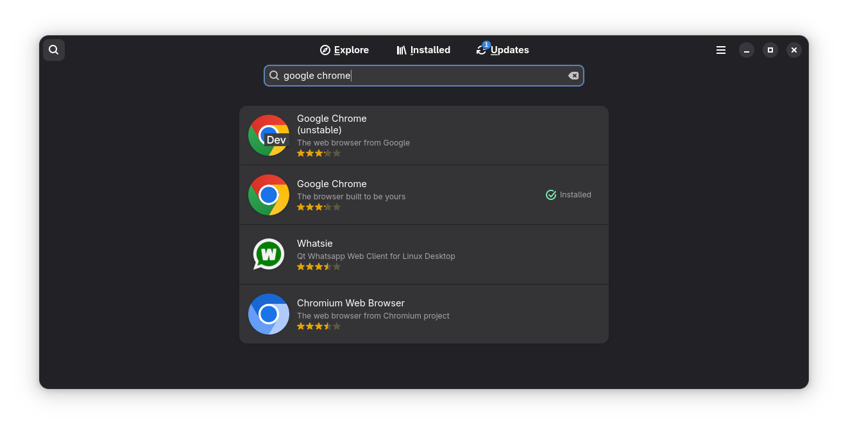Click the Google Chrome app icon
Viewport: 848px width, 432px height.
[x=269, y=195]
